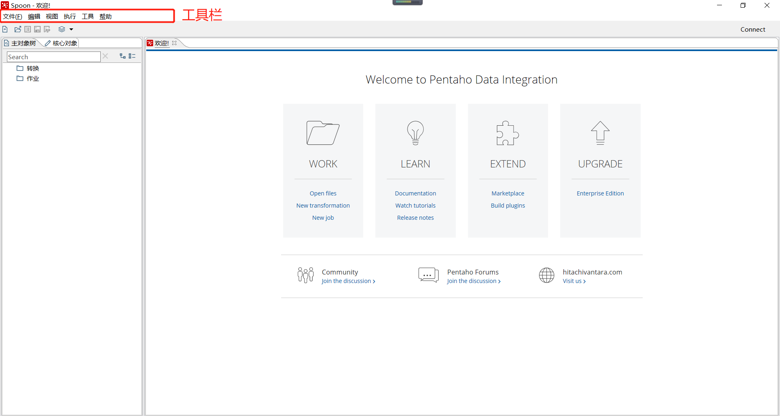Viewport: 780px width, 416px height.
Task: Click the New job link
Action: tap(323, 218)
